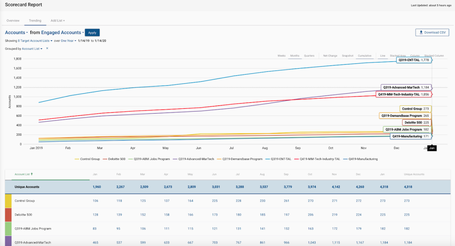Select the Stacked Column chart type
This screenshot has height=246, width=455.
pyautogui.click(x=434, y=56)
